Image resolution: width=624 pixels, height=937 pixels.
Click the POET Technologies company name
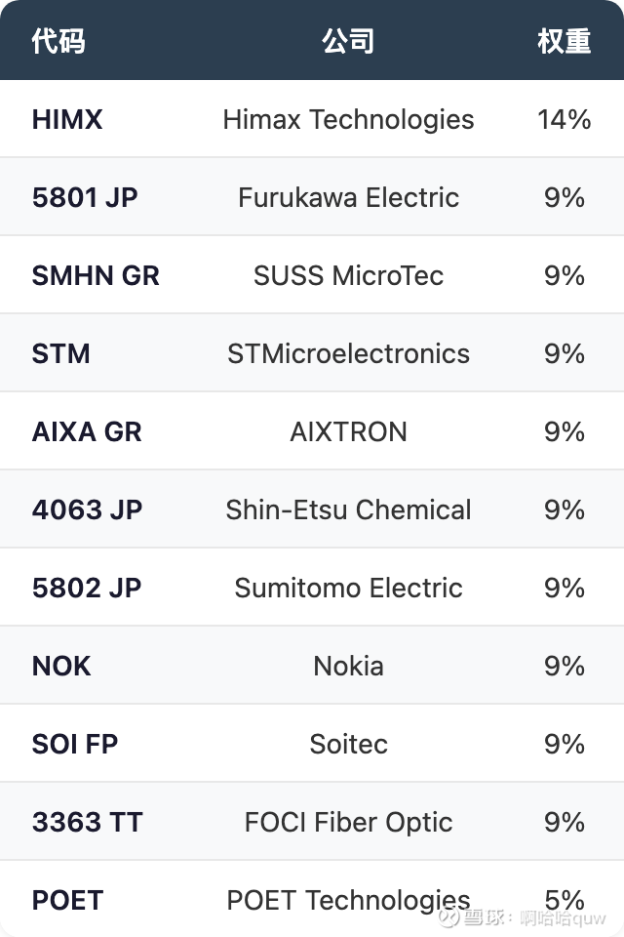348,900
